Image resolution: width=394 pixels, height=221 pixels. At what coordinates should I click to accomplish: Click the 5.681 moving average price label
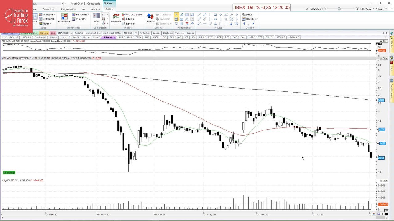point(381,100)
